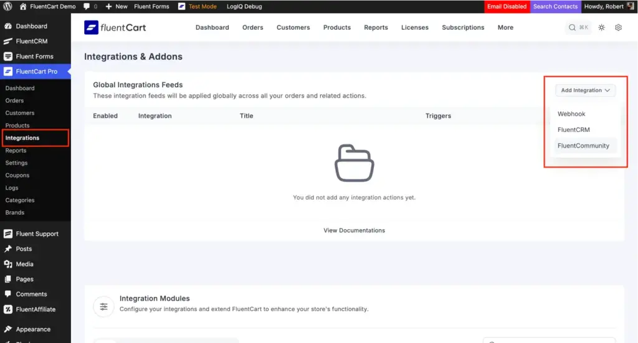Viewport: 638px width, 343px height.
Task: Open the Subscriptions tab in header
Action: pyautogui.click(x=463, y=27)
